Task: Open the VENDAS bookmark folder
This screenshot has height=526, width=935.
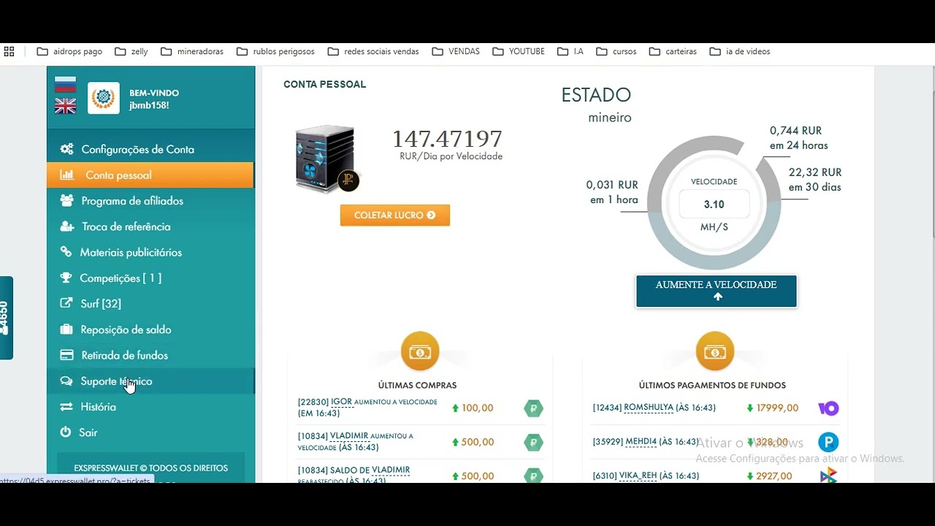Action: pyautogui.click(x=456, y=52)
